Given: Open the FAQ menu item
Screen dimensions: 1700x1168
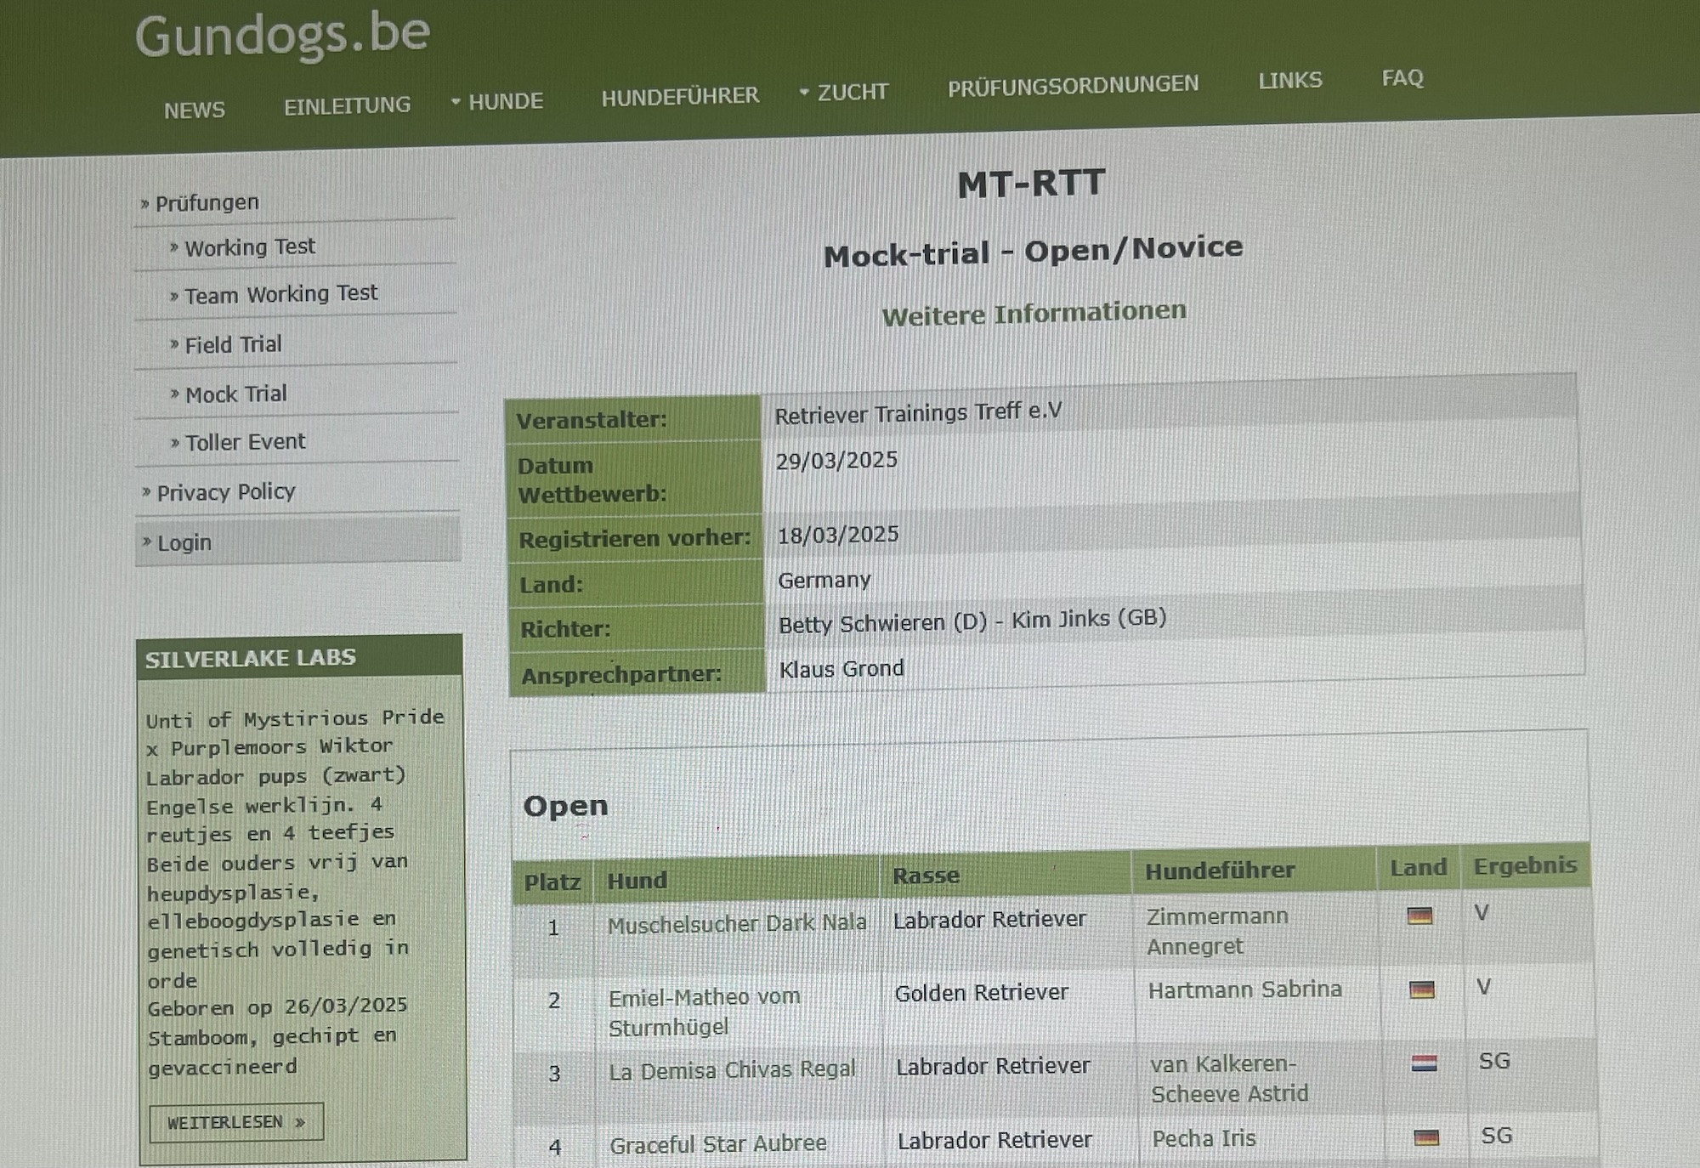Looking at the screenshot, I should coord(1402,78).
